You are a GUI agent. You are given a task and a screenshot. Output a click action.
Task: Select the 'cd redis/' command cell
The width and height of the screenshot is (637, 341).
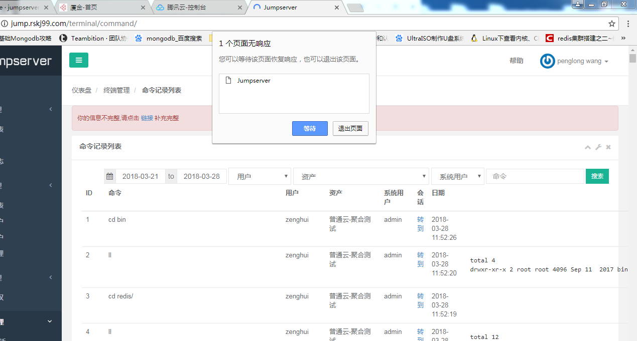(x=120, y=296)
